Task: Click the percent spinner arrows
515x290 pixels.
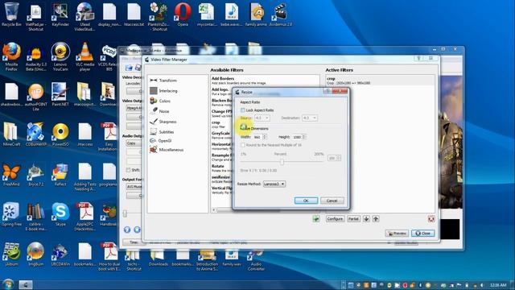Action: (x=339, y=158)
